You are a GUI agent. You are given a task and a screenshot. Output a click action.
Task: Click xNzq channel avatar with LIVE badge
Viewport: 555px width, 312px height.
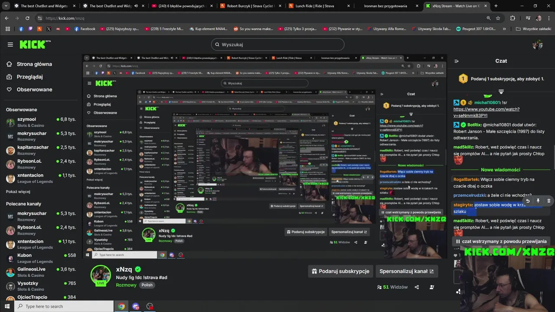[x=101, y=276]
